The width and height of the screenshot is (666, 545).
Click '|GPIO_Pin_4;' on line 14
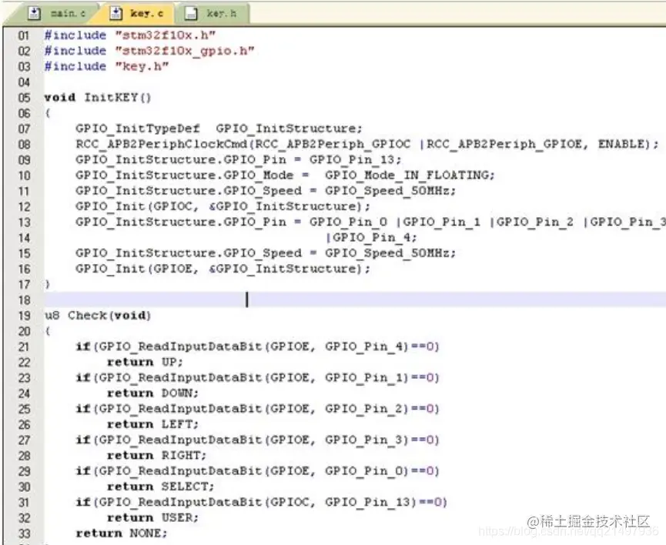371,237
